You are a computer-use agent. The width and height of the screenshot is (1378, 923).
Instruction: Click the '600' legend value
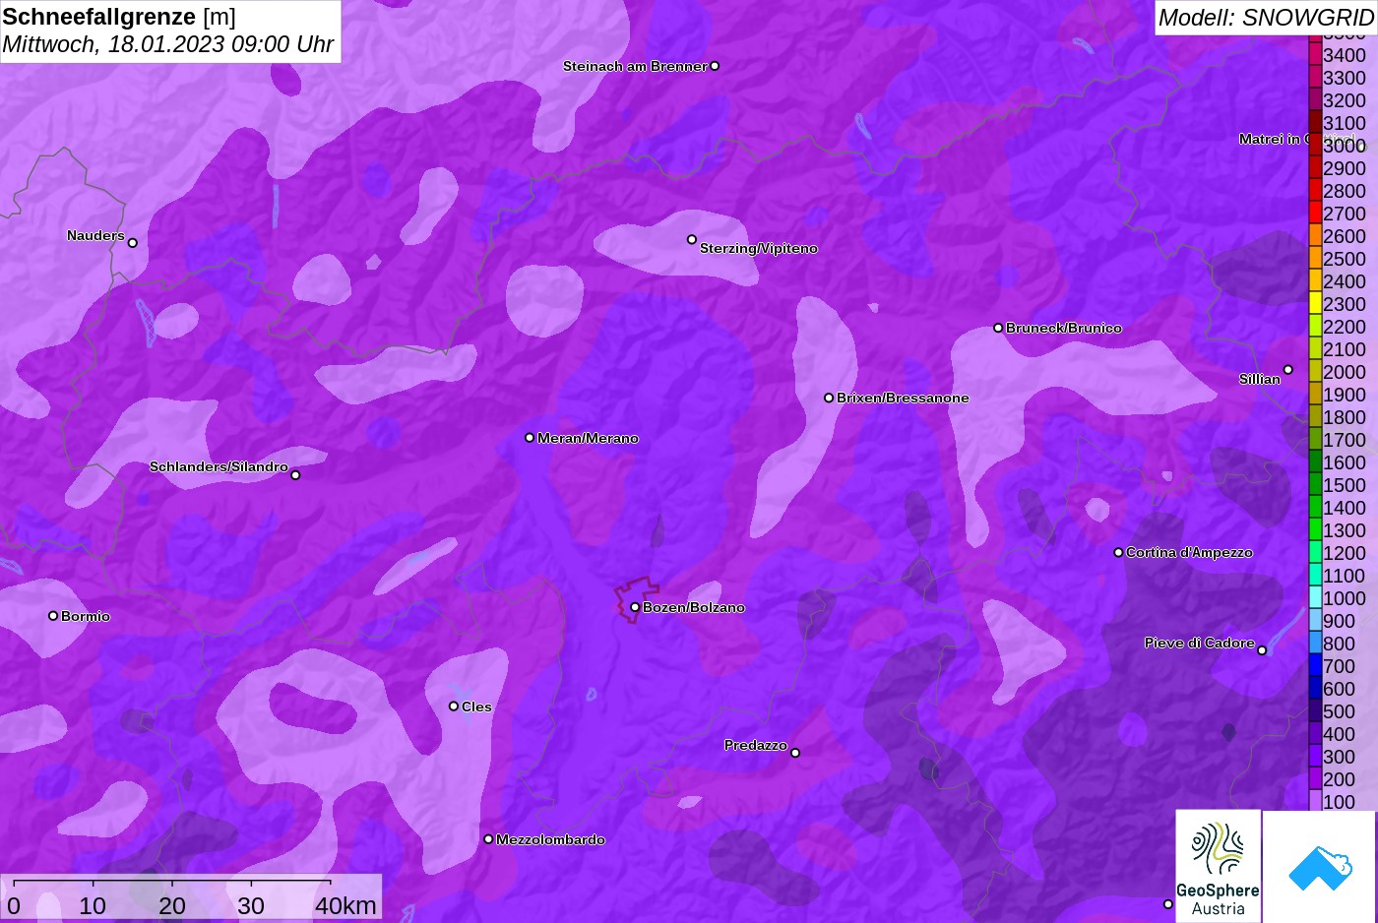[x=1339, y=689]
